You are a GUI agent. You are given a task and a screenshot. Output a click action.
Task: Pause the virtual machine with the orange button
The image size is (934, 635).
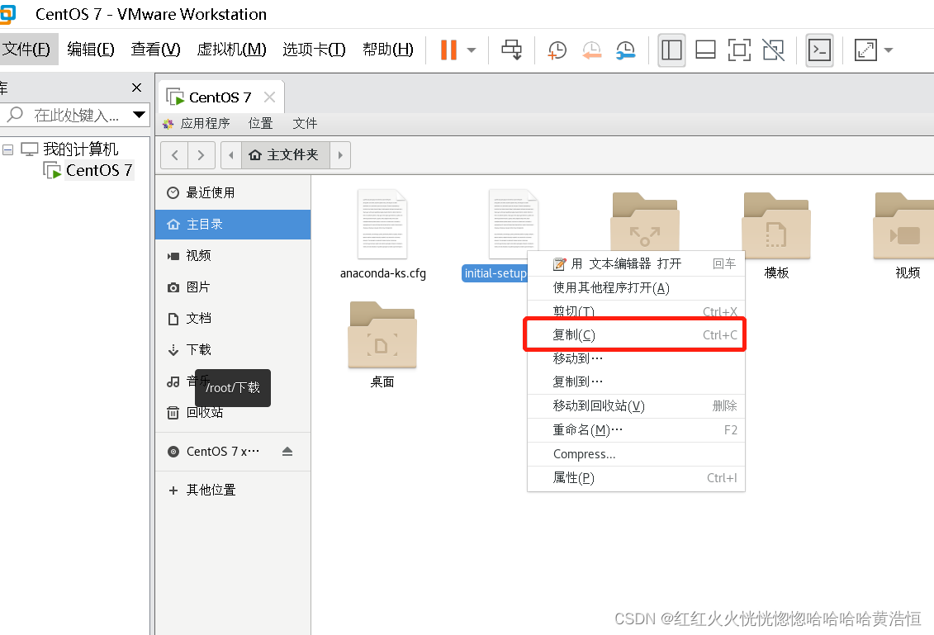click(448, 50)
